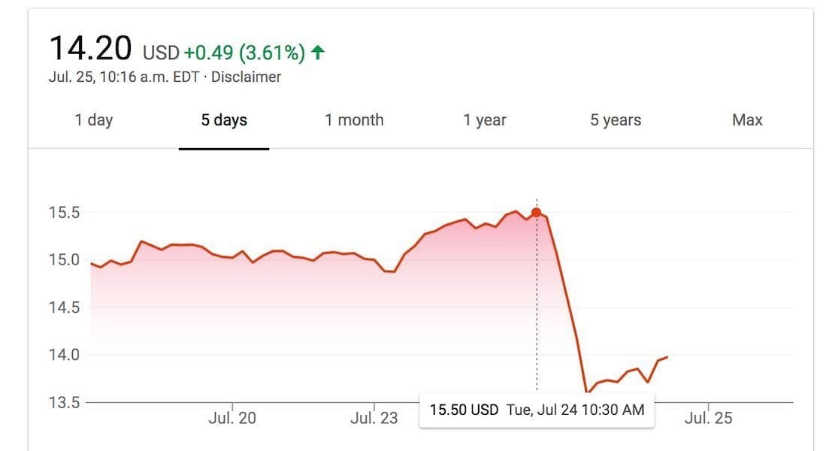The width and height of the screenshot is (838, 451).
Task: Click the Jul. 20 date axis label
Action: [x=231, y=418]
